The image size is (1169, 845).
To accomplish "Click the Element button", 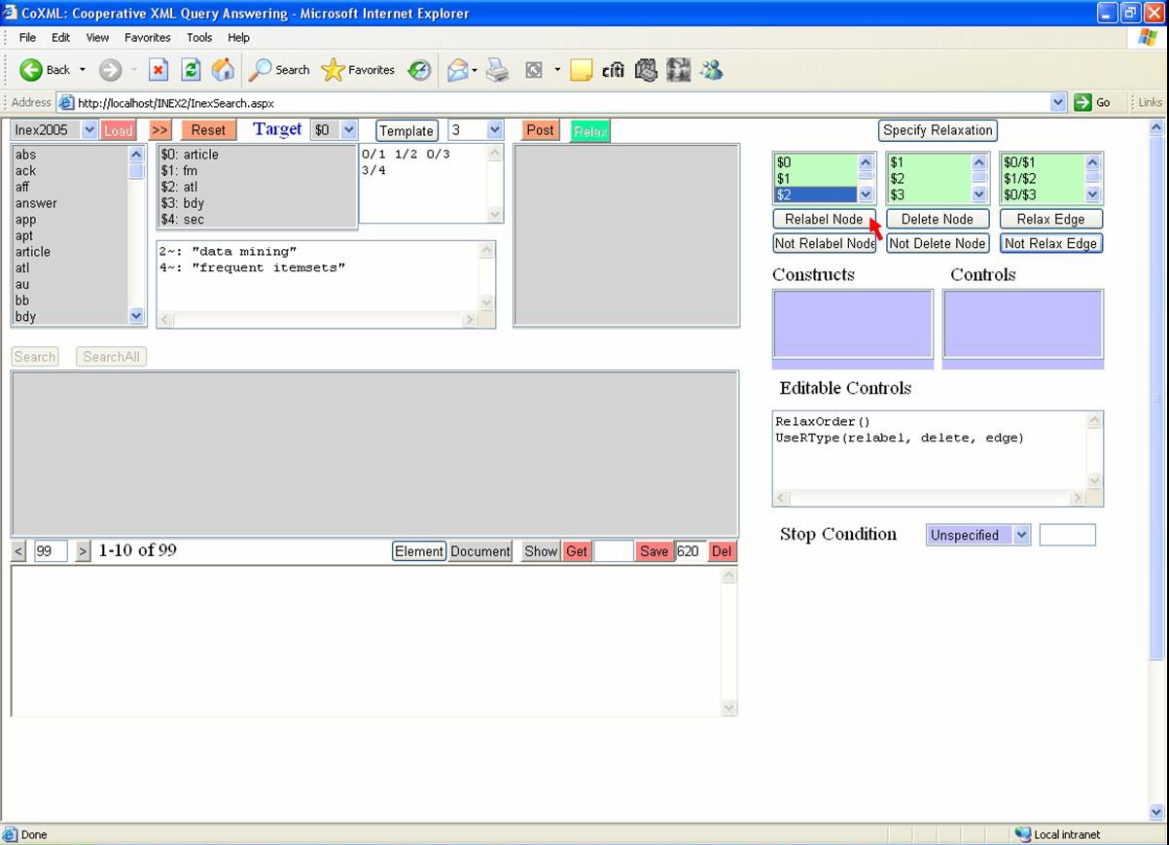I will coord(419,551).
